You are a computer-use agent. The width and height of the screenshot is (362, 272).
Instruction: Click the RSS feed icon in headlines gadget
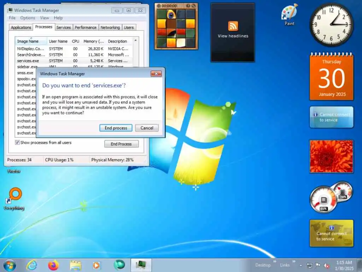(233, 26)
